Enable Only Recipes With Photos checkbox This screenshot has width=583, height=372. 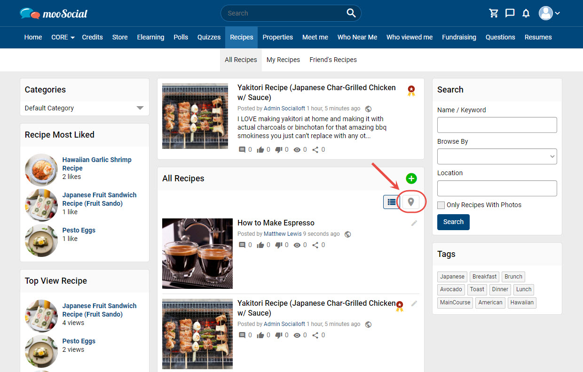tap(441, 205)
